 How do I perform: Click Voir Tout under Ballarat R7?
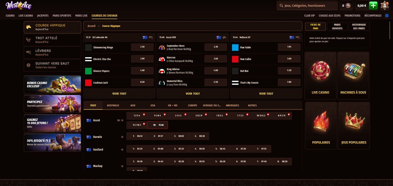266,93
